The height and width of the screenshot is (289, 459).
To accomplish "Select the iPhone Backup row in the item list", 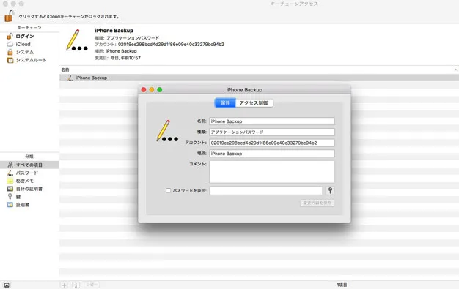I will point(259,78).
